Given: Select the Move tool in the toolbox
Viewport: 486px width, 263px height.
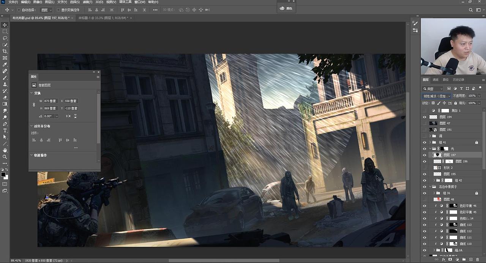Looking at the screenshot, I should (5, 25).
